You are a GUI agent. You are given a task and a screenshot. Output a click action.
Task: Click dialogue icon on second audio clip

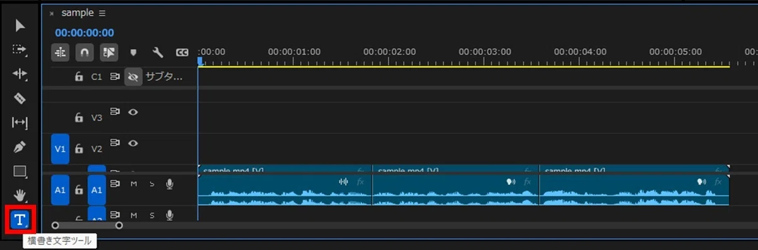(510, 181)
